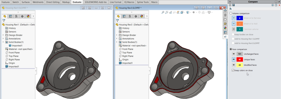Collapse Solid Bodies(1) in Housing Rev1 tree
Viewport: 281px width, 99px height.
pos(3,42)
